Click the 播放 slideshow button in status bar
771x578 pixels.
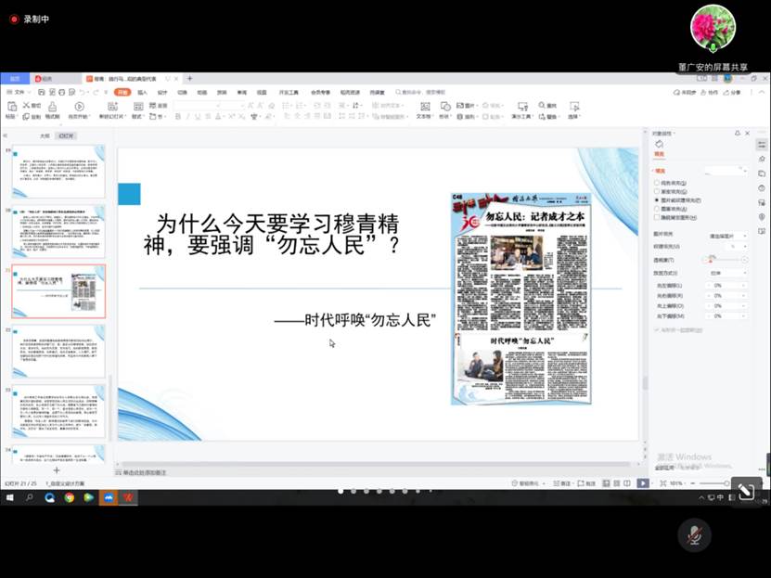643,482
